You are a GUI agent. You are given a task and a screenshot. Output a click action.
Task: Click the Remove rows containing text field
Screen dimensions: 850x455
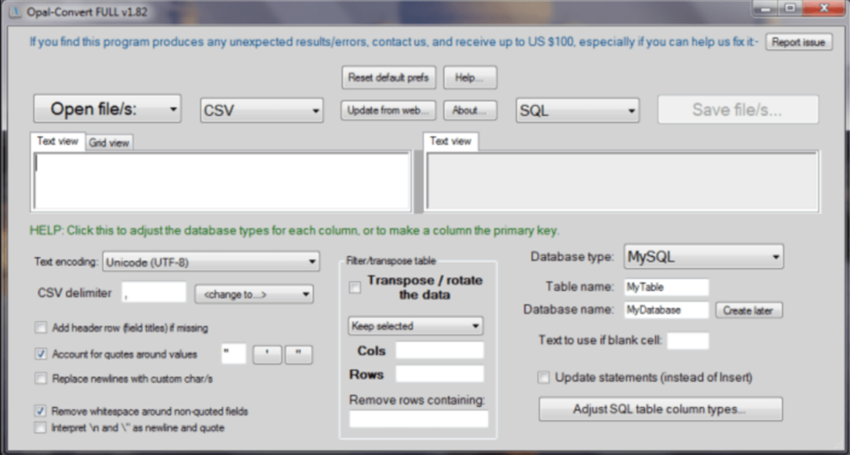418,419
